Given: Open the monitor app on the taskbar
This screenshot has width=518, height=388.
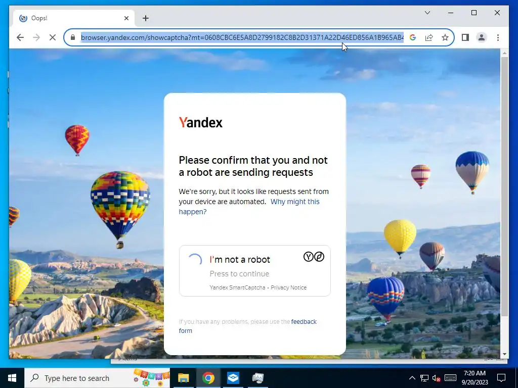Looking at the screenshot, I should pyautogui.click(x=257, y=378).
